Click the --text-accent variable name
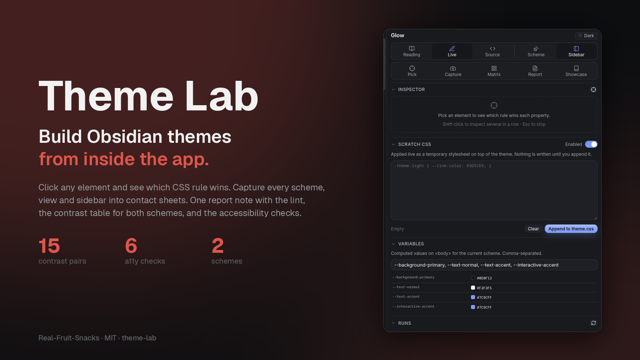The width and height of the screenshot is (640, 360). (406, 297)
